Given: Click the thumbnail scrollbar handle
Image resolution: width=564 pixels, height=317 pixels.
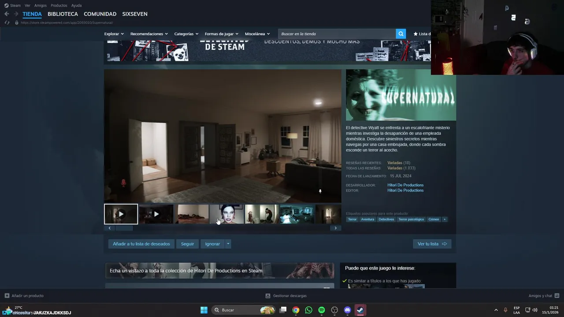Looking at the screenshot, I should (124, 228).
